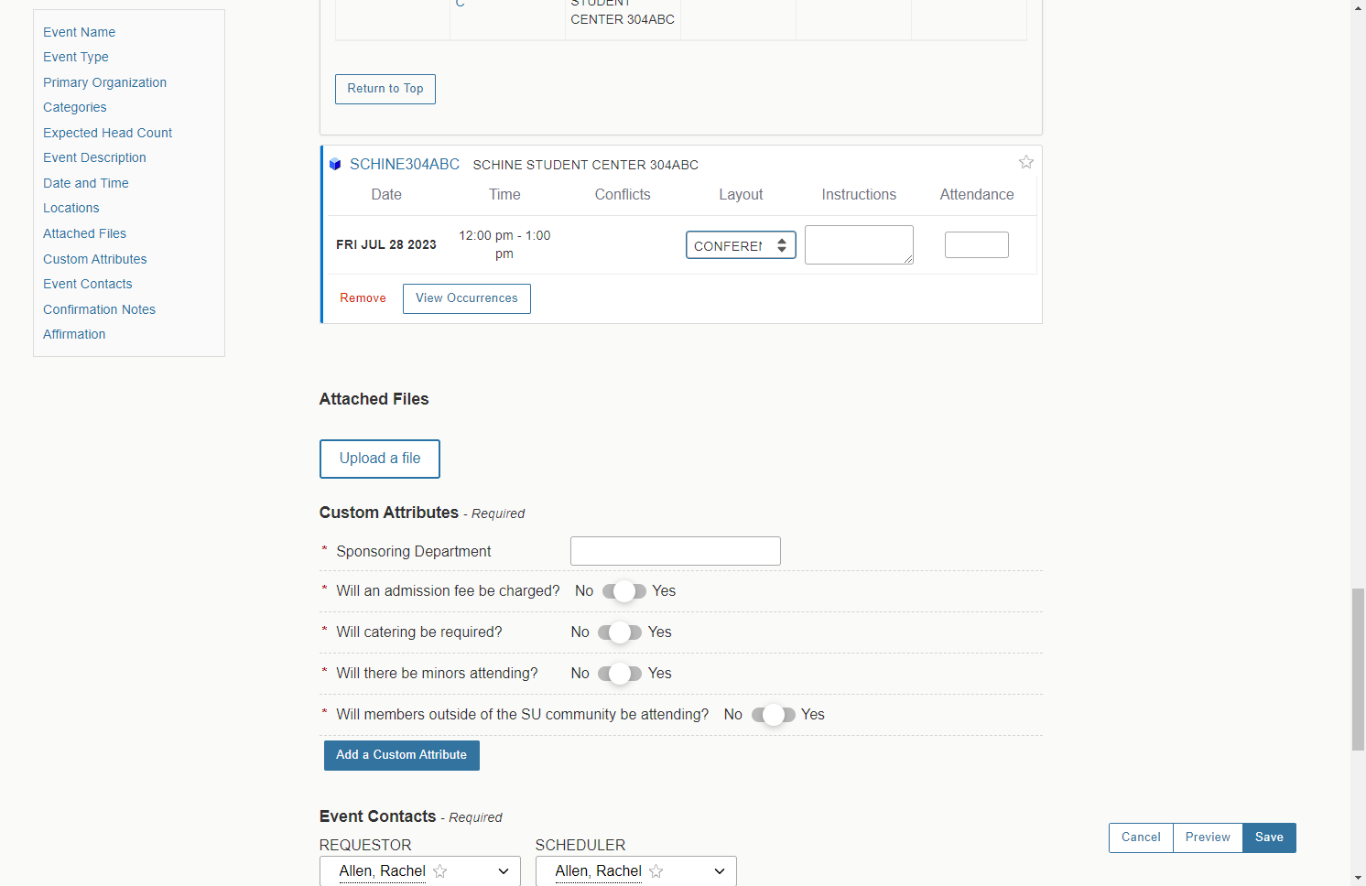
Task: Cancel the event form
Action: click(1141, 837)
